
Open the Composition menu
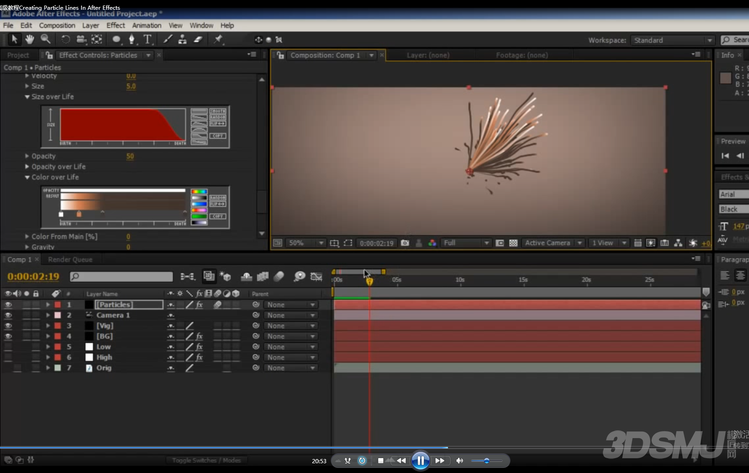click(x=57, y=26)
